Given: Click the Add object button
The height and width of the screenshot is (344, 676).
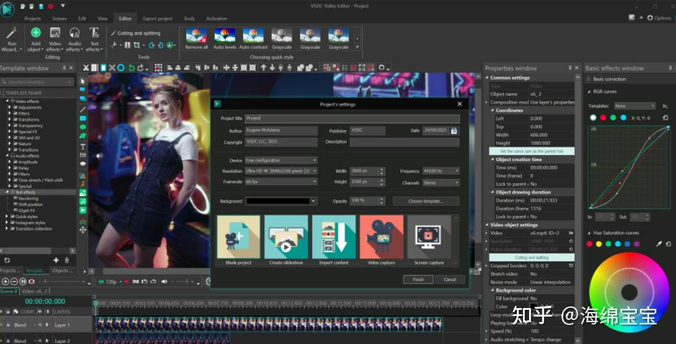Looking at the screenshot, I should click(x=36, y=39).
